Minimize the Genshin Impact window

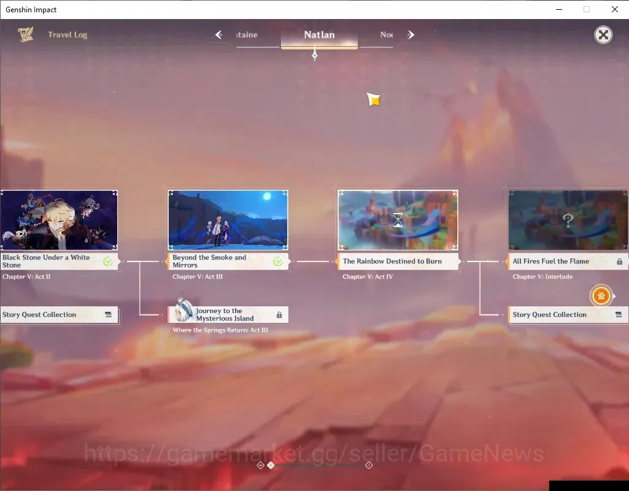[559, 9]
